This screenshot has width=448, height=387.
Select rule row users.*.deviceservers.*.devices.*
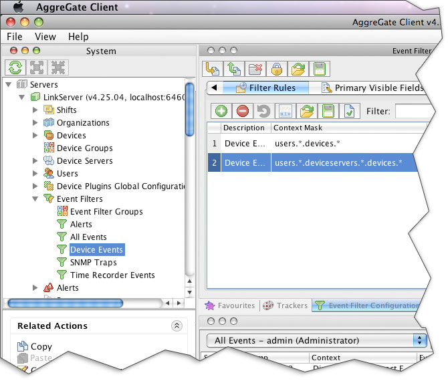313,162
